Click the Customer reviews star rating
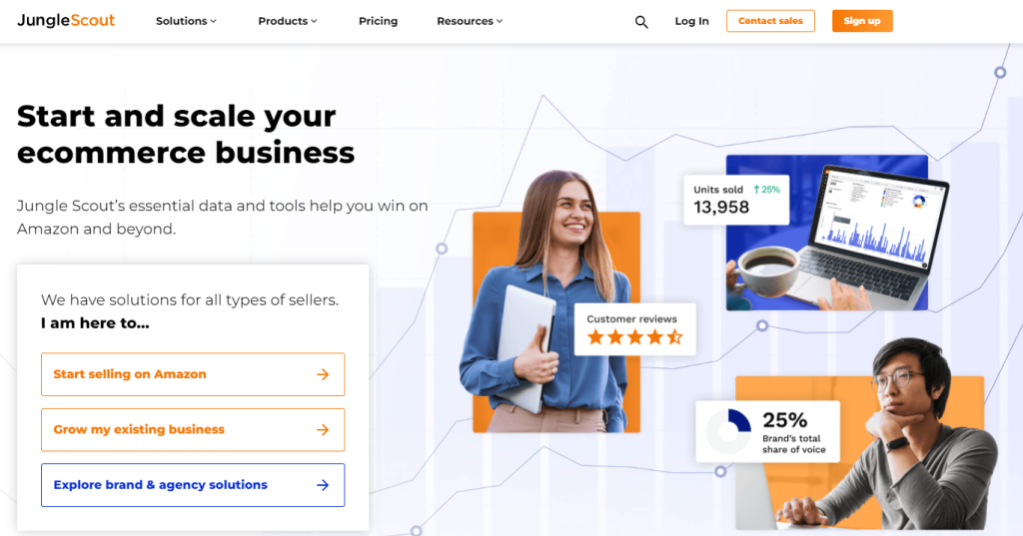This screenshot has height=536, width=1023. tap(634, 337)
